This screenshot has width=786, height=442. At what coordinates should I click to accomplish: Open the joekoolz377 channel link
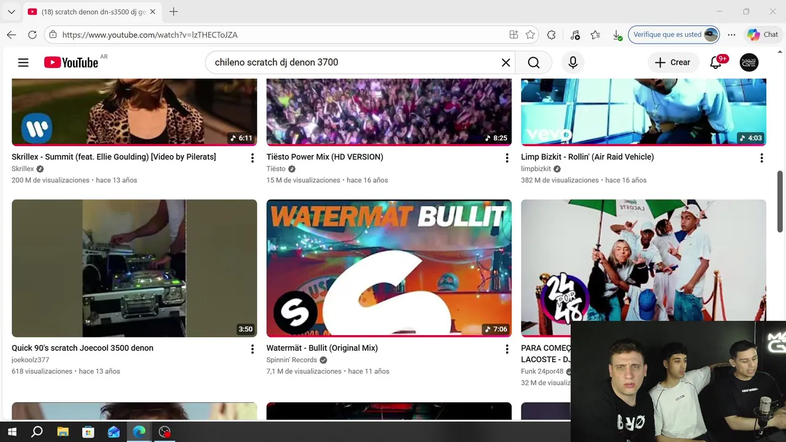pyautogui.click(x=30, y=360)
